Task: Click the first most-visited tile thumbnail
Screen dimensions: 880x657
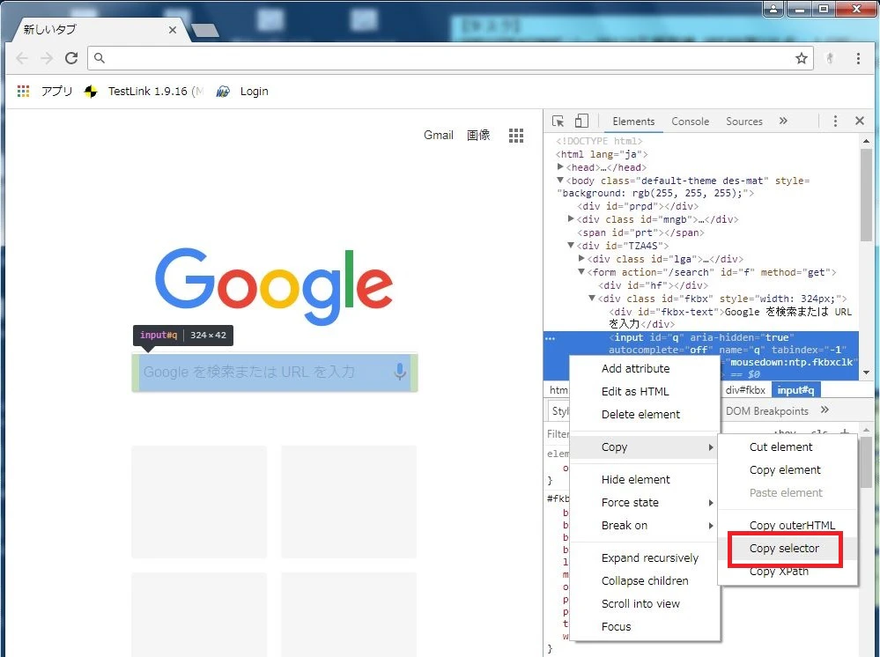Action: pos(199,502)
